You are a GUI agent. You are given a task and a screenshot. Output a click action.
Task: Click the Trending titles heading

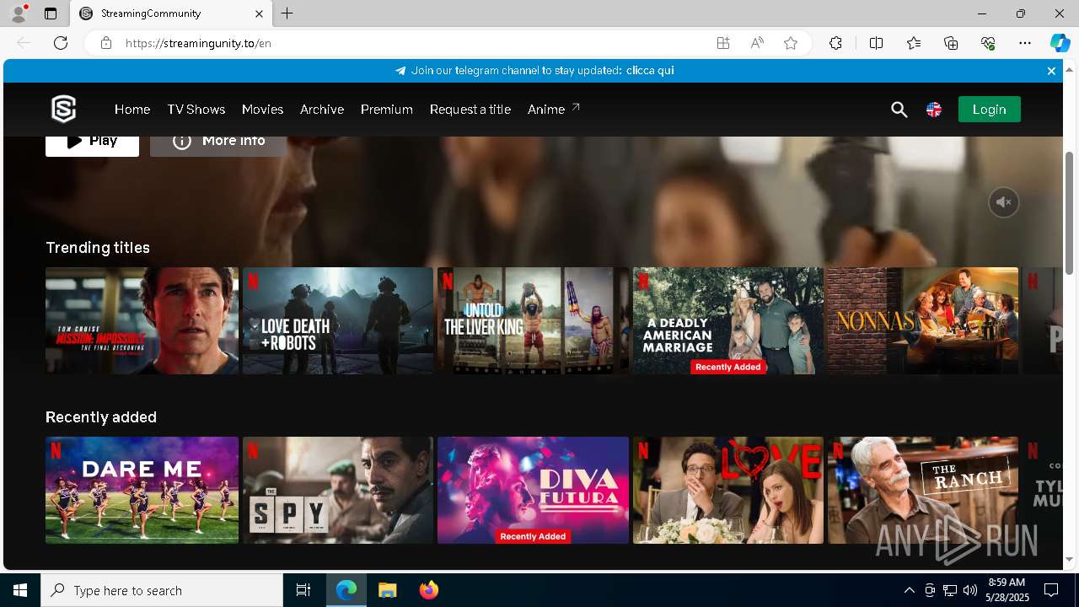click(x=98, y=248)
